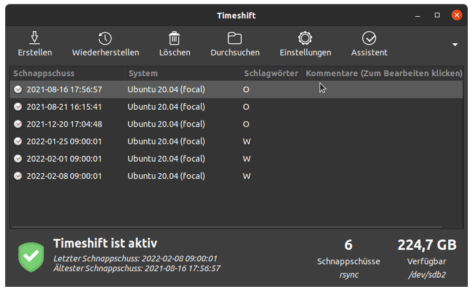Launch the Assistent checkmark icon
473x292 pixels.
[x=369, y=38]
